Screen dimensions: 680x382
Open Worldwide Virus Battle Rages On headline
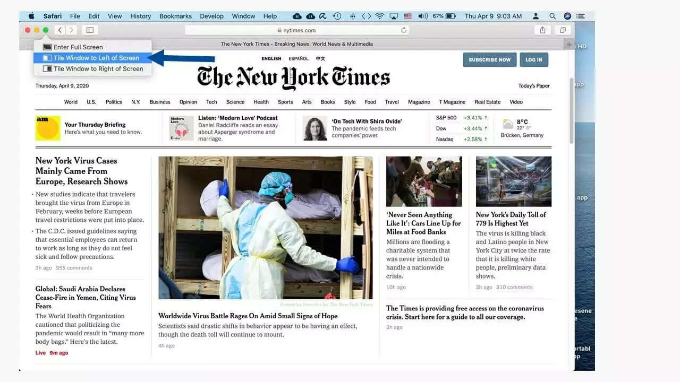tap(248, 316)
